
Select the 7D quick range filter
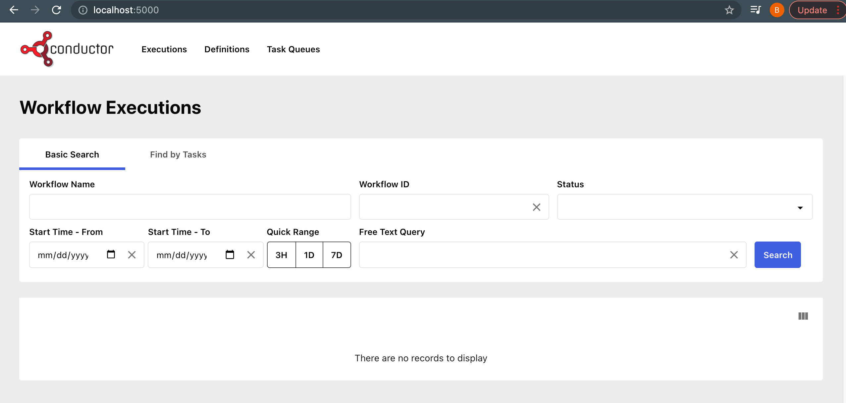(337, 255)
